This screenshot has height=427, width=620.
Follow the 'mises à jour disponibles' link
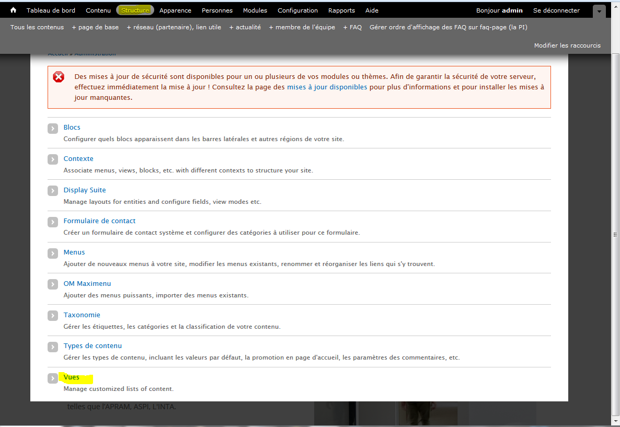pos(327,87)
